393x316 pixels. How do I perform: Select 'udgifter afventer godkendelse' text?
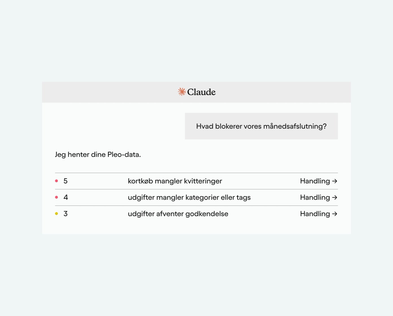pyautogui.click(x=178, y=214)
